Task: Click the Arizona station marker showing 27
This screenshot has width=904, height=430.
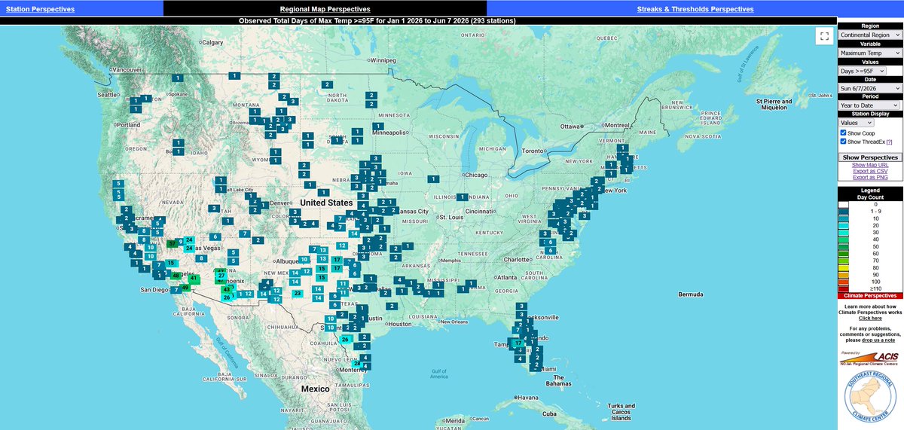Action: point(222,276)
